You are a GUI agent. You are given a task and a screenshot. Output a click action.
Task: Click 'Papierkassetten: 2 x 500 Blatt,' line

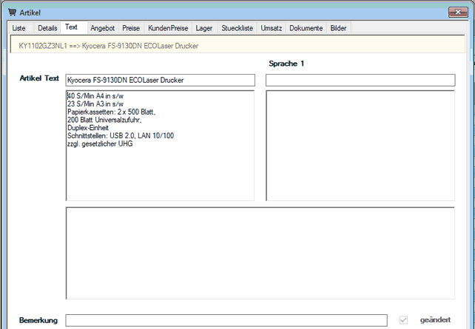112,112
